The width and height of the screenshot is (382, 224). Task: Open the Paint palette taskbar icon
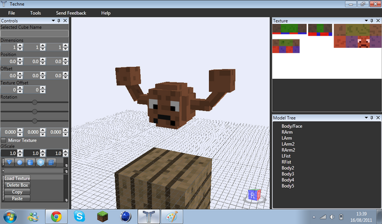pos(172,216)
